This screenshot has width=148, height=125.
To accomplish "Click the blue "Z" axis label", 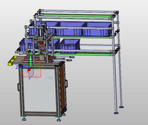I will (17, 67).
